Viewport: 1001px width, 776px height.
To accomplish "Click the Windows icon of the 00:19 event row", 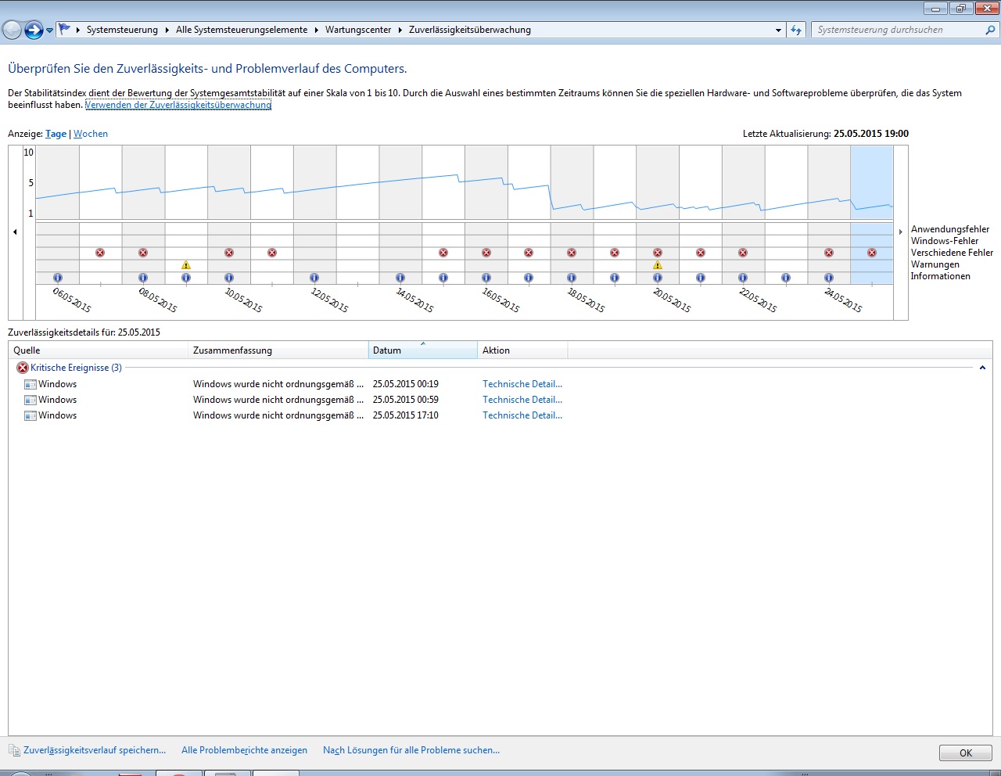I will [x=30, y=384].
